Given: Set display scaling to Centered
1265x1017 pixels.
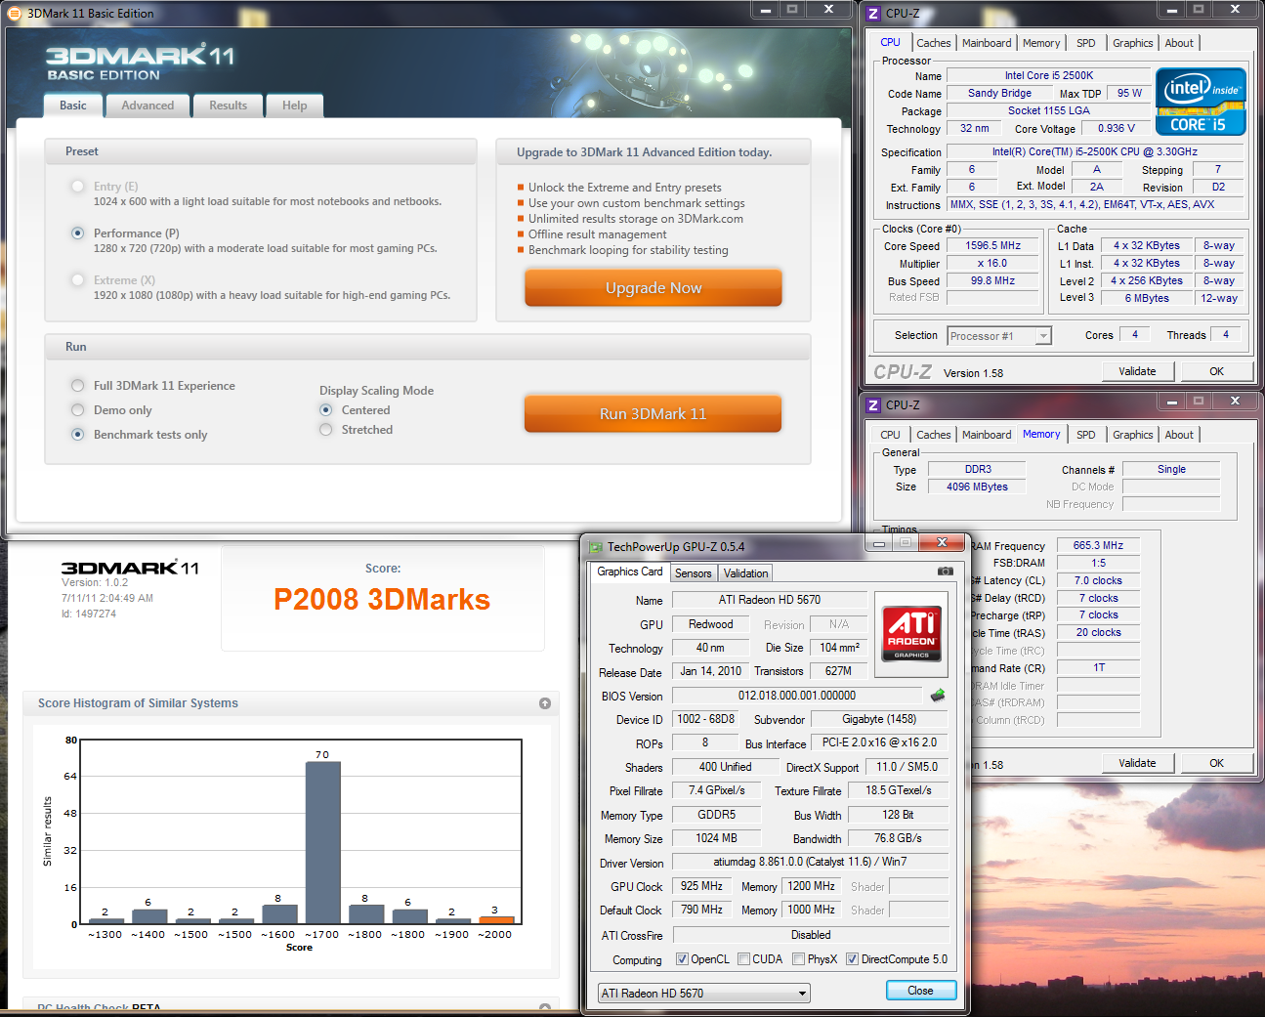Looking at the screenshot, I should [325, 410].
